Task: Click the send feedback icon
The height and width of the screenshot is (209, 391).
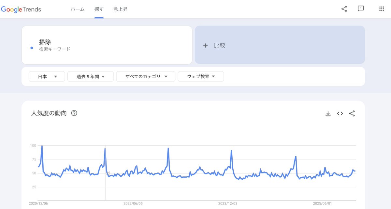Action: pos(361,9)
